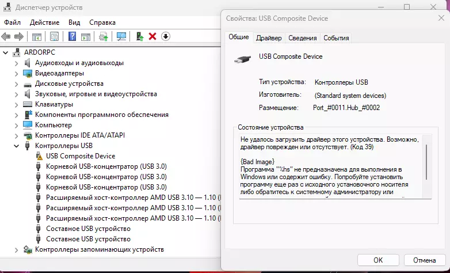Screen dimensions: 450x273
Task: Expand the Видеоадаптеры category
Action: tap(16, 73)
